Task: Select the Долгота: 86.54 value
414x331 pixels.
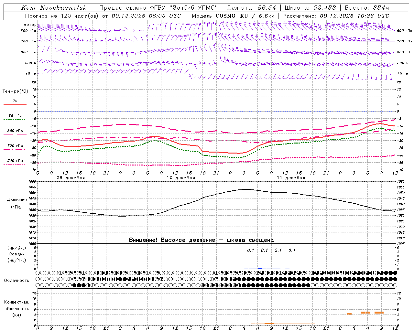Action: pos(251,8)
